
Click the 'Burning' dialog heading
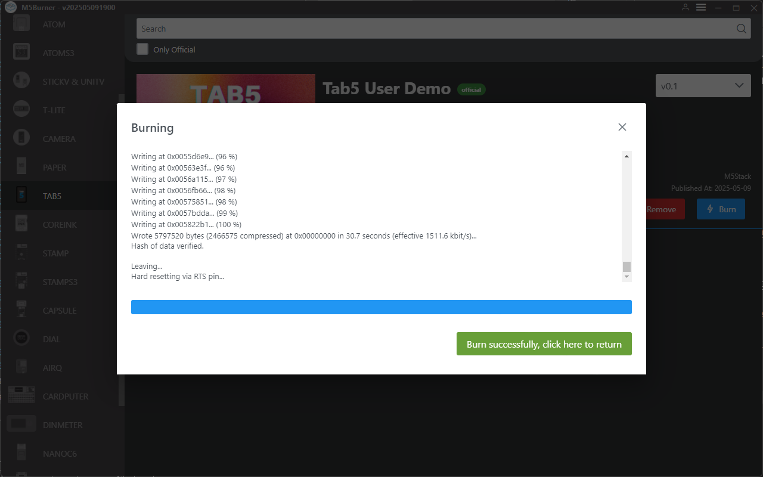(153, 128)
